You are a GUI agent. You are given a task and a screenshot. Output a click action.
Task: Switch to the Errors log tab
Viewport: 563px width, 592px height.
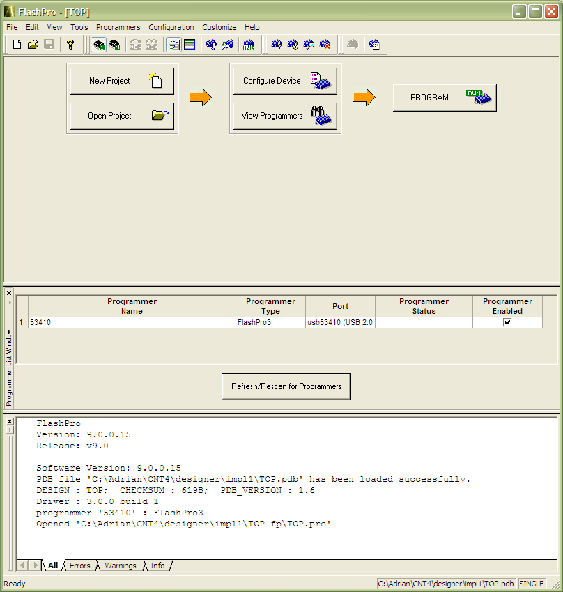click(x=80, y=566)
